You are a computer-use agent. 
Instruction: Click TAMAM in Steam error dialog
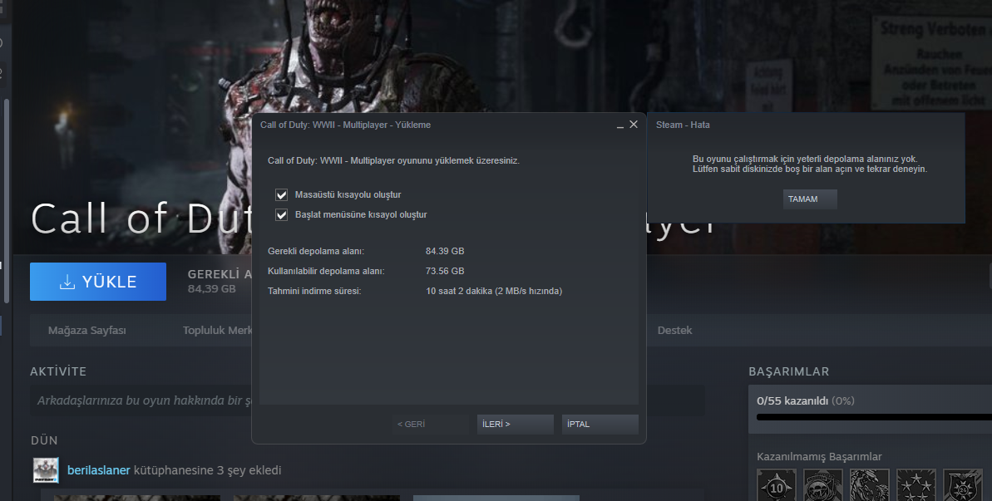810,199
